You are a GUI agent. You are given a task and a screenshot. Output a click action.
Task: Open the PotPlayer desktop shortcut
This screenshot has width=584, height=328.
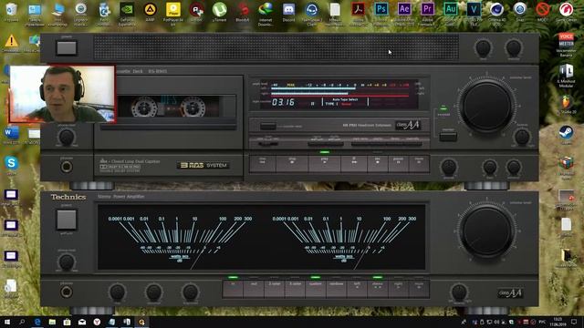click(173, 15)
